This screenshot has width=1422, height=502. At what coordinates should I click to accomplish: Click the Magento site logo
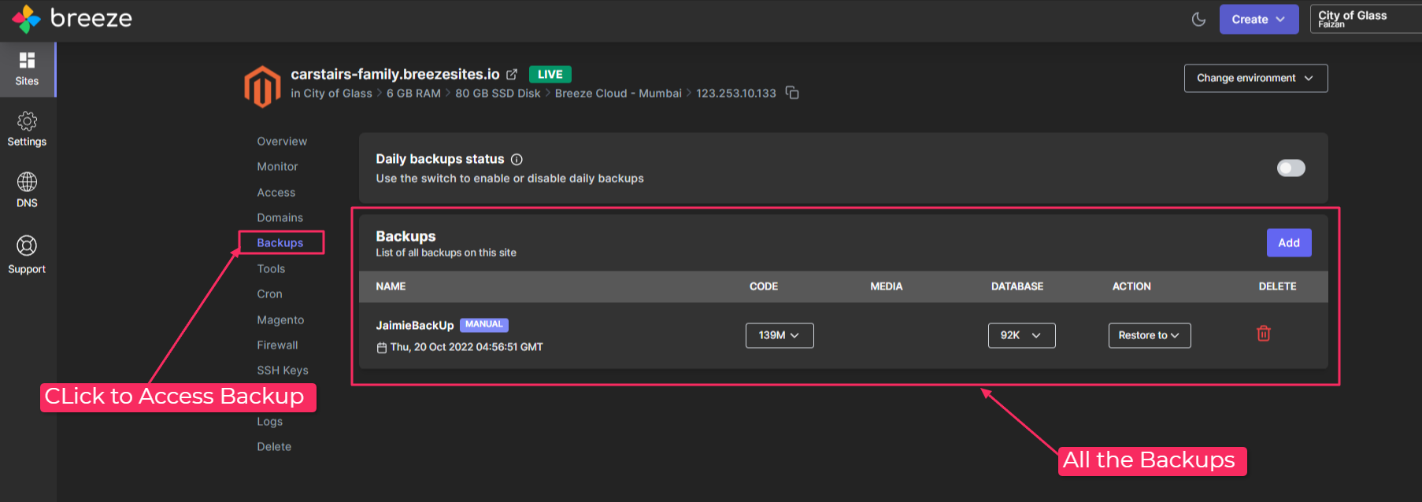coord(262,86)
